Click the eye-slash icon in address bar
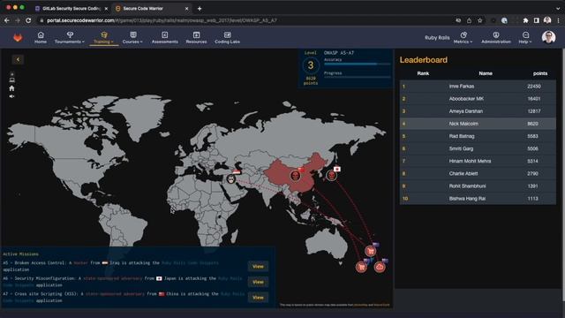The width and height of the screenshot is (565, 318). coord(458,20)
